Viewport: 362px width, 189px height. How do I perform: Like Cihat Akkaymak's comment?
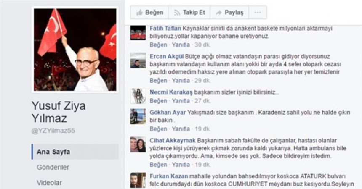158,165
